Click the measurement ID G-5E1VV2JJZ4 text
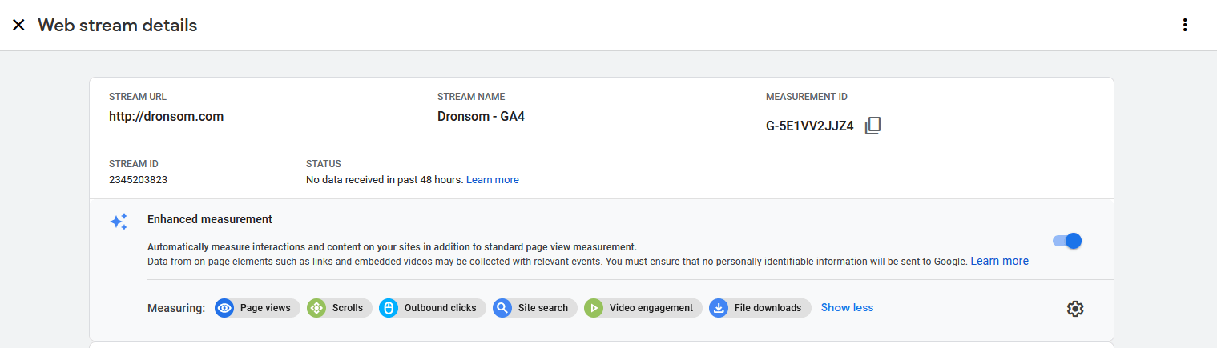 (810, 126)
